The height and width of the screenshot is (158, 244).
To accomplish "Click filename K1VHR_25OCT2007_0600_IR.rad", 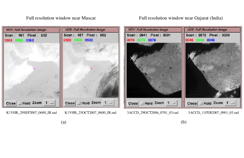I will [90, 113].
